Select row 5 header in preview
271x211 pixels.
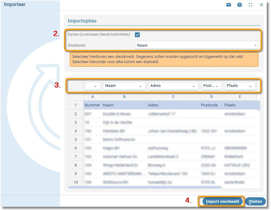pos(76,139)
